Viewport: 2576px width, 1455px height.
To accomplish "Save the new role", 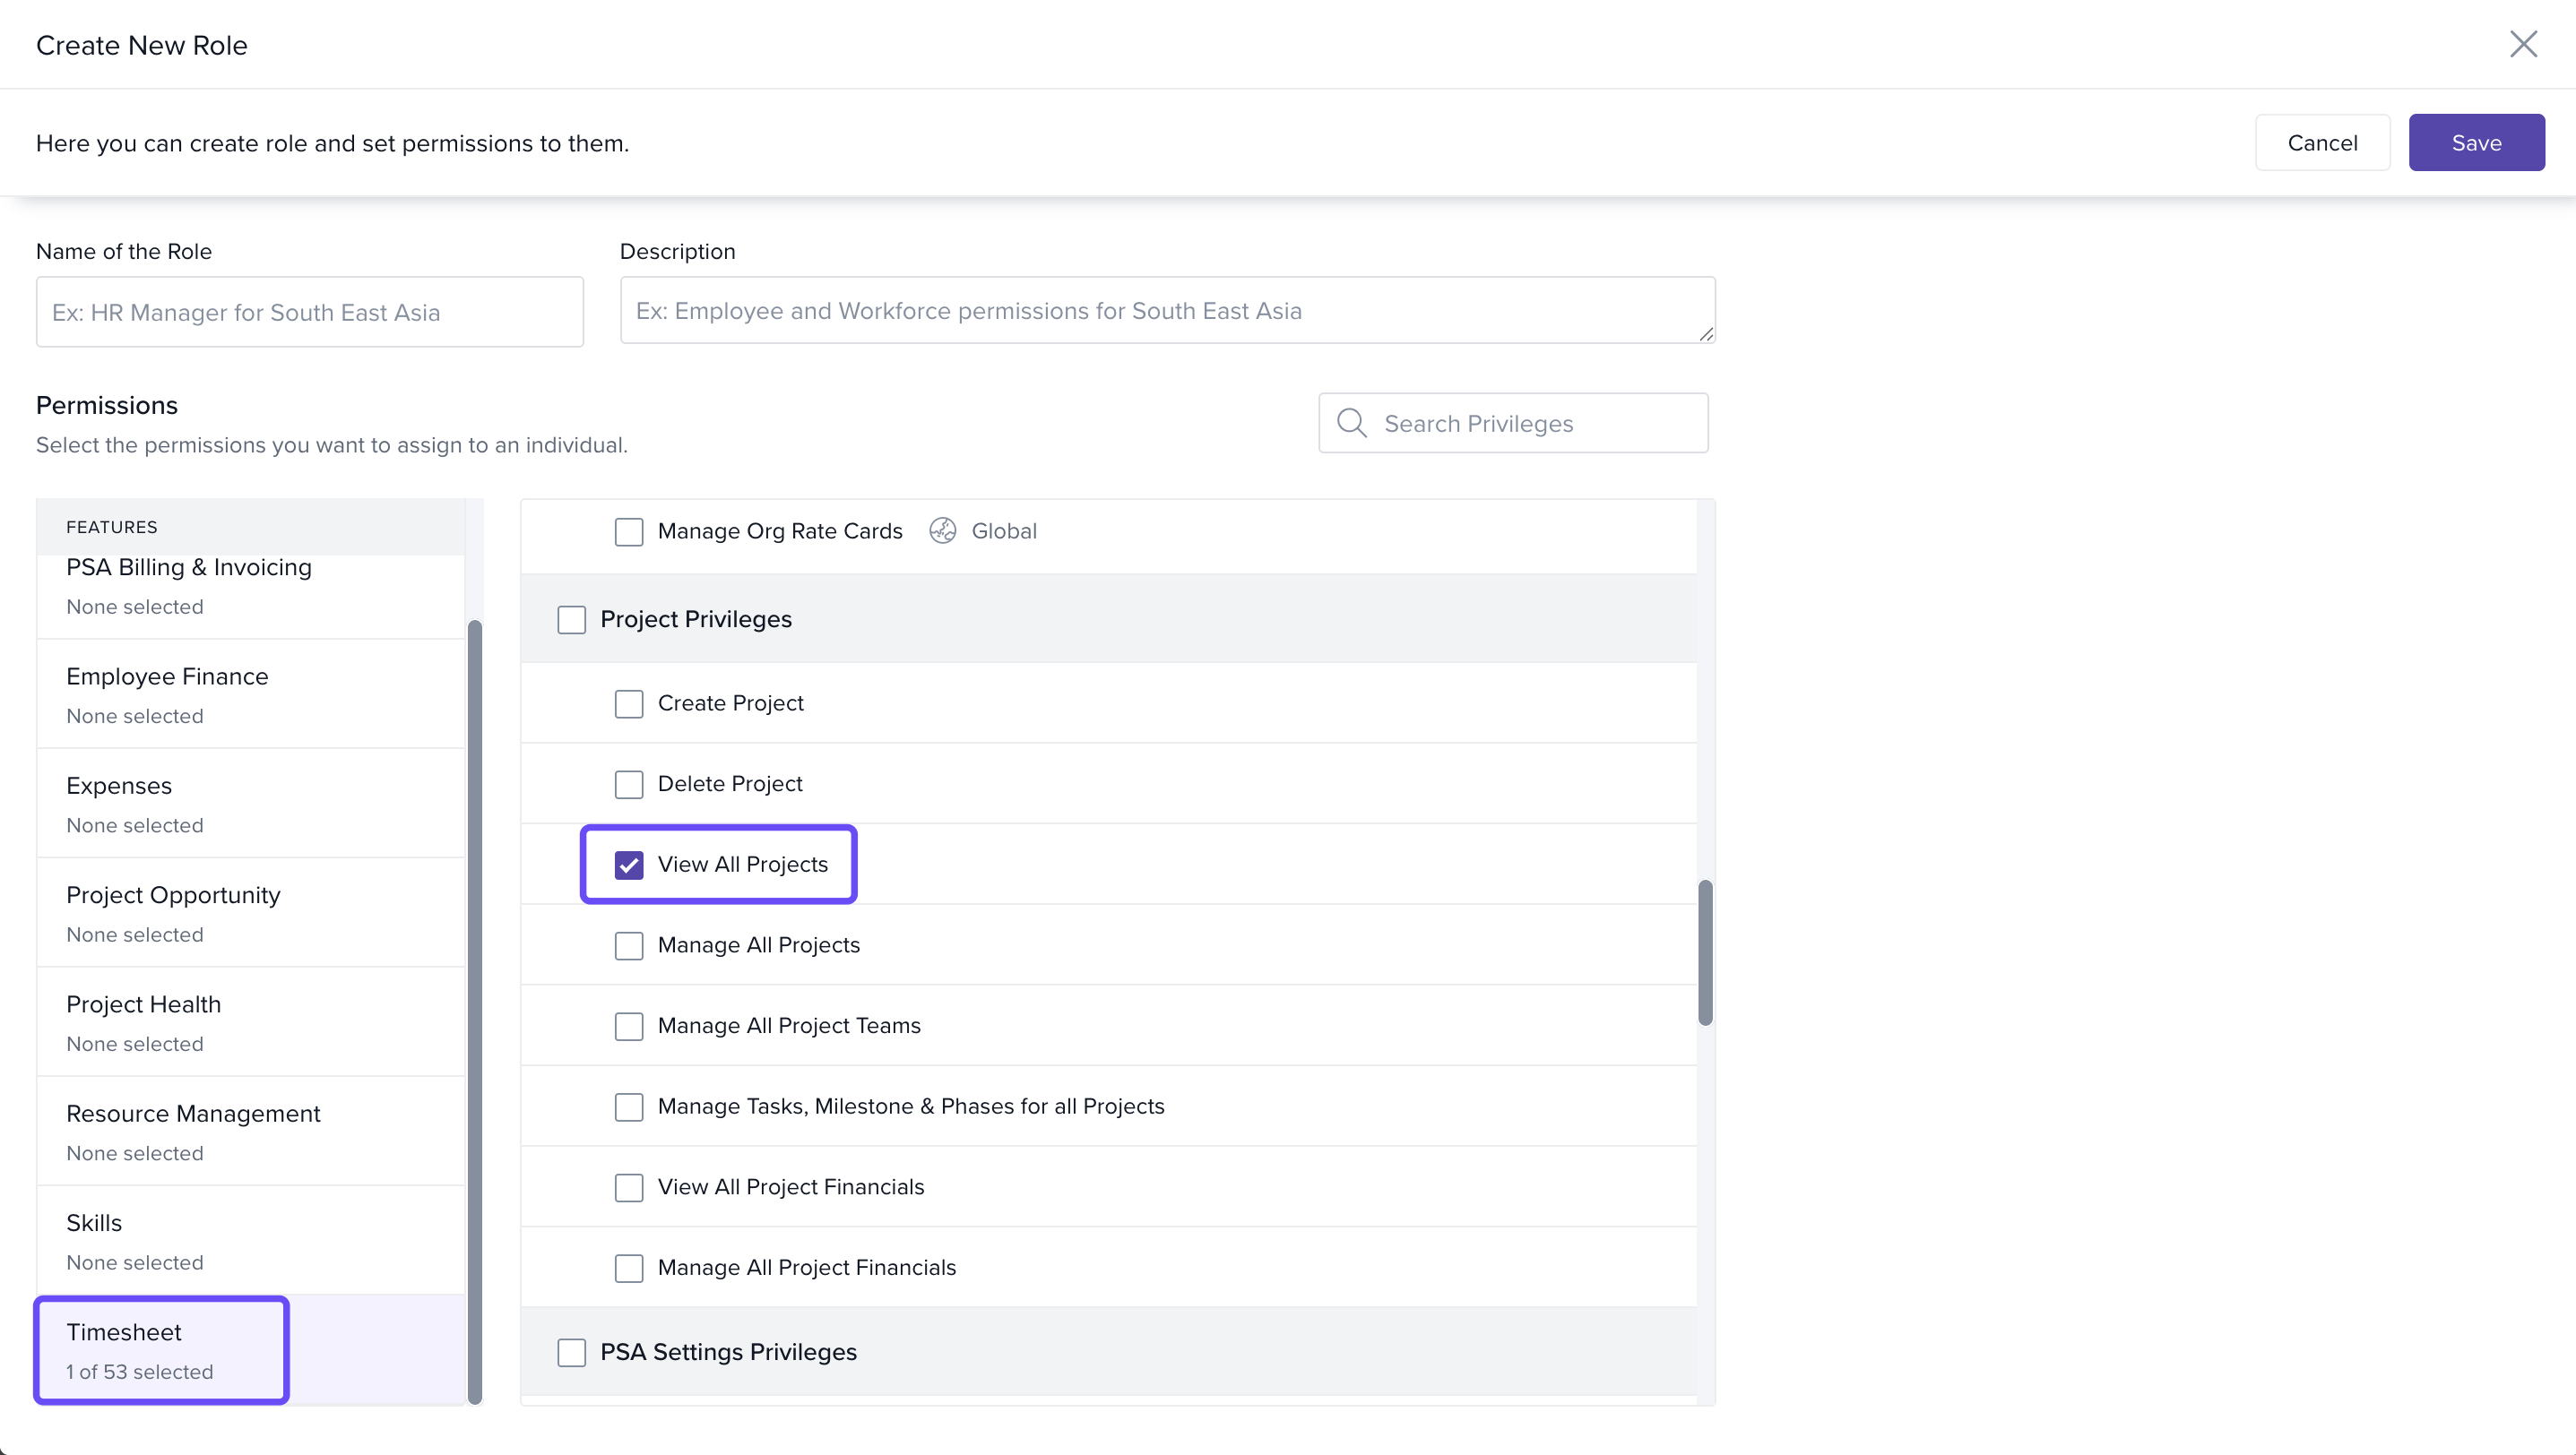I will coord(2475,143).
